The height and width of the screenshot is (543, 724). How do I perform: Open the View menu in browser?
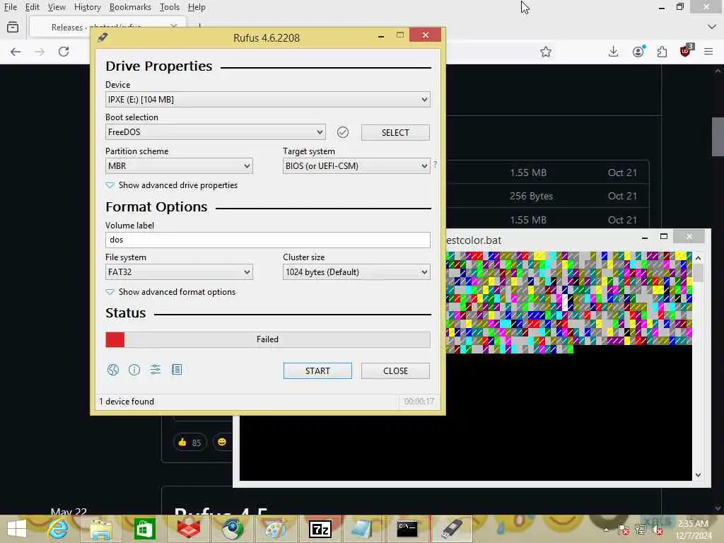[57, 7]
